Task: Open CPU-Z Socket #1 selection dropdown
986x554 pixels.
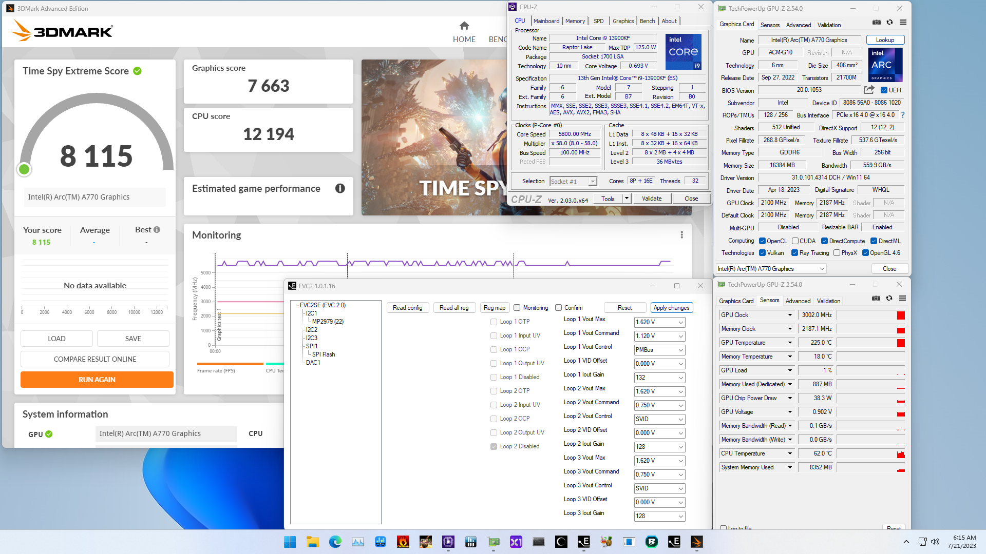Action: tap(574, 182)
